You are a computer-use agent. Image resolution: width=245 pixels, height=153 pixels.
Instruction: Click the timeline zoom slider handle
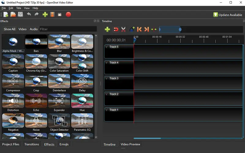coord(180,29)
